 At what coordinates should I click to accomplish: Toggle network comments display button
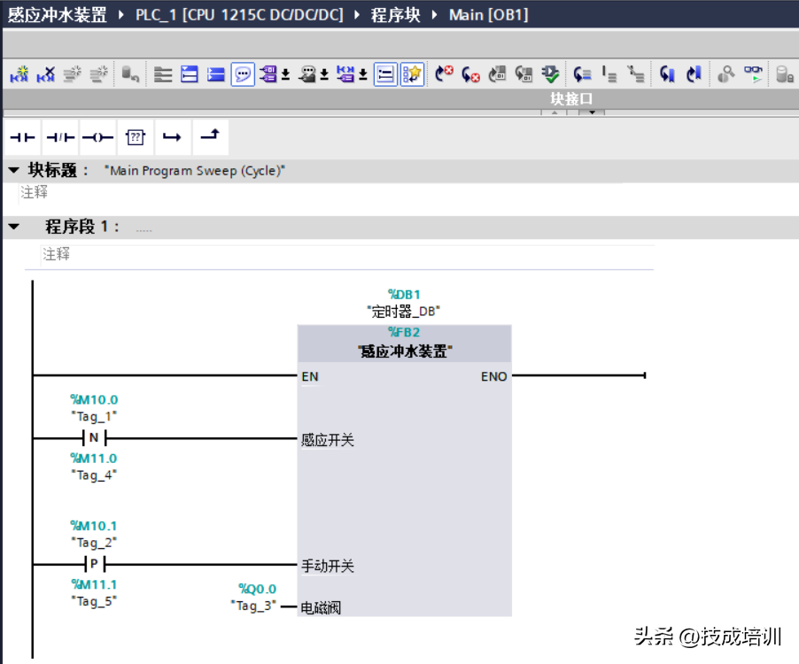[385, 74]
